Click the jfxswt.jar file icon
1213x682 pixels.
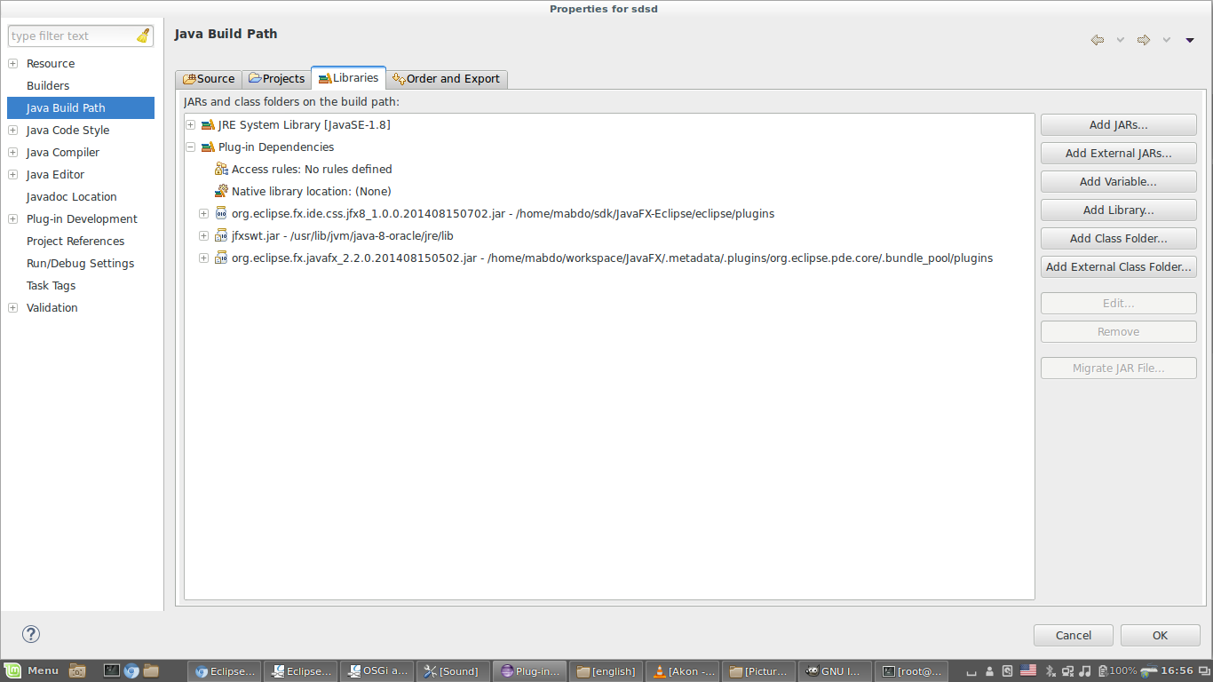[221, 236]
